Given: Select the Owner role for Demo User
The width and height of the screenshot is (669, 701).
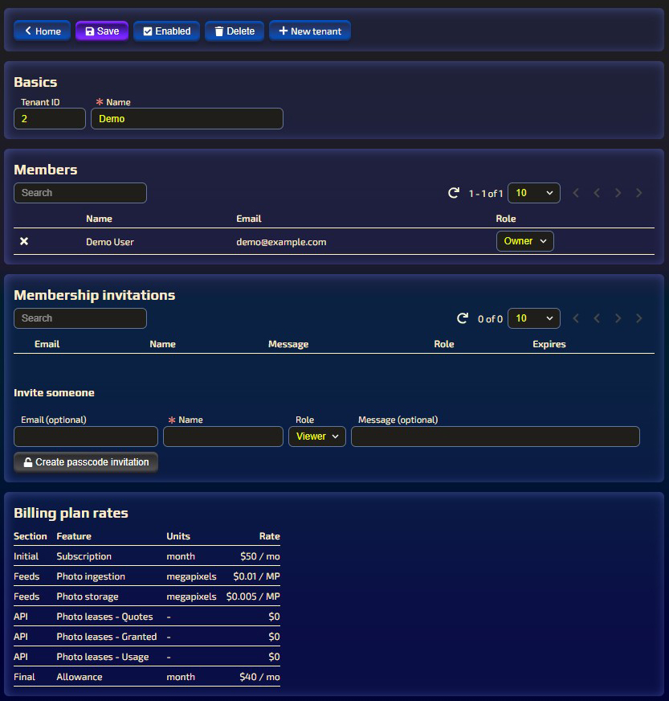Looking at the screenshot, I should pyautogui.click(x=524, y=240).
